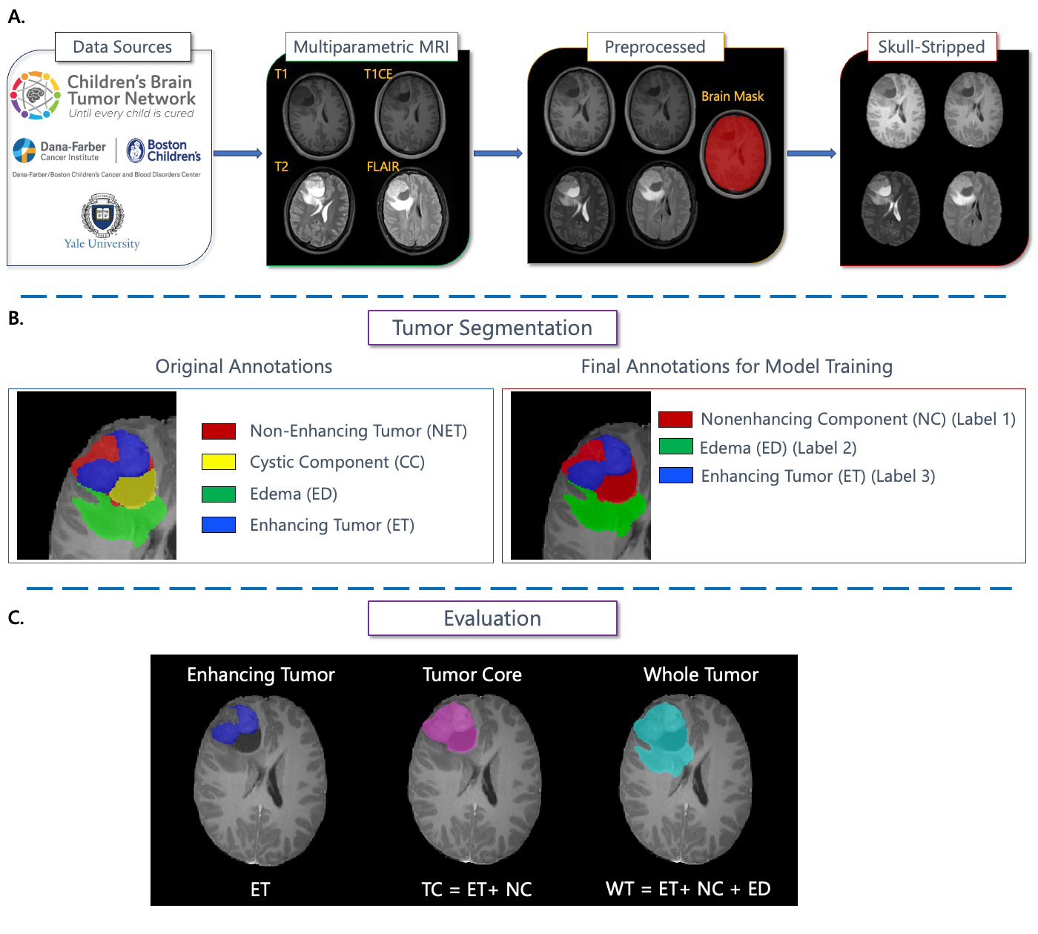Select the Skull-Stripped label box

click(x=931, y=47)
